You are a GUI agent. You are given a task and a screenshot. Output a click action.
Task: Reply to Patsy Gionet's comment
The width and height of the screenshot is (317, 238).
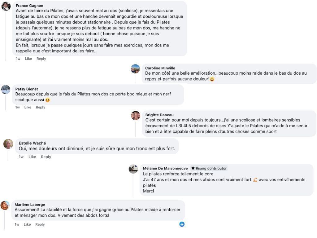point(41,107)
